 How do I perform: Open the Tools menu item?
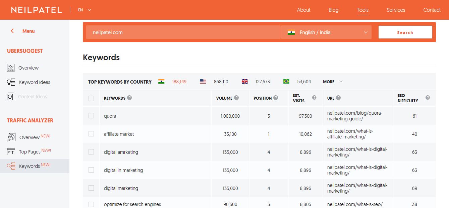click(x=362, y=10)
